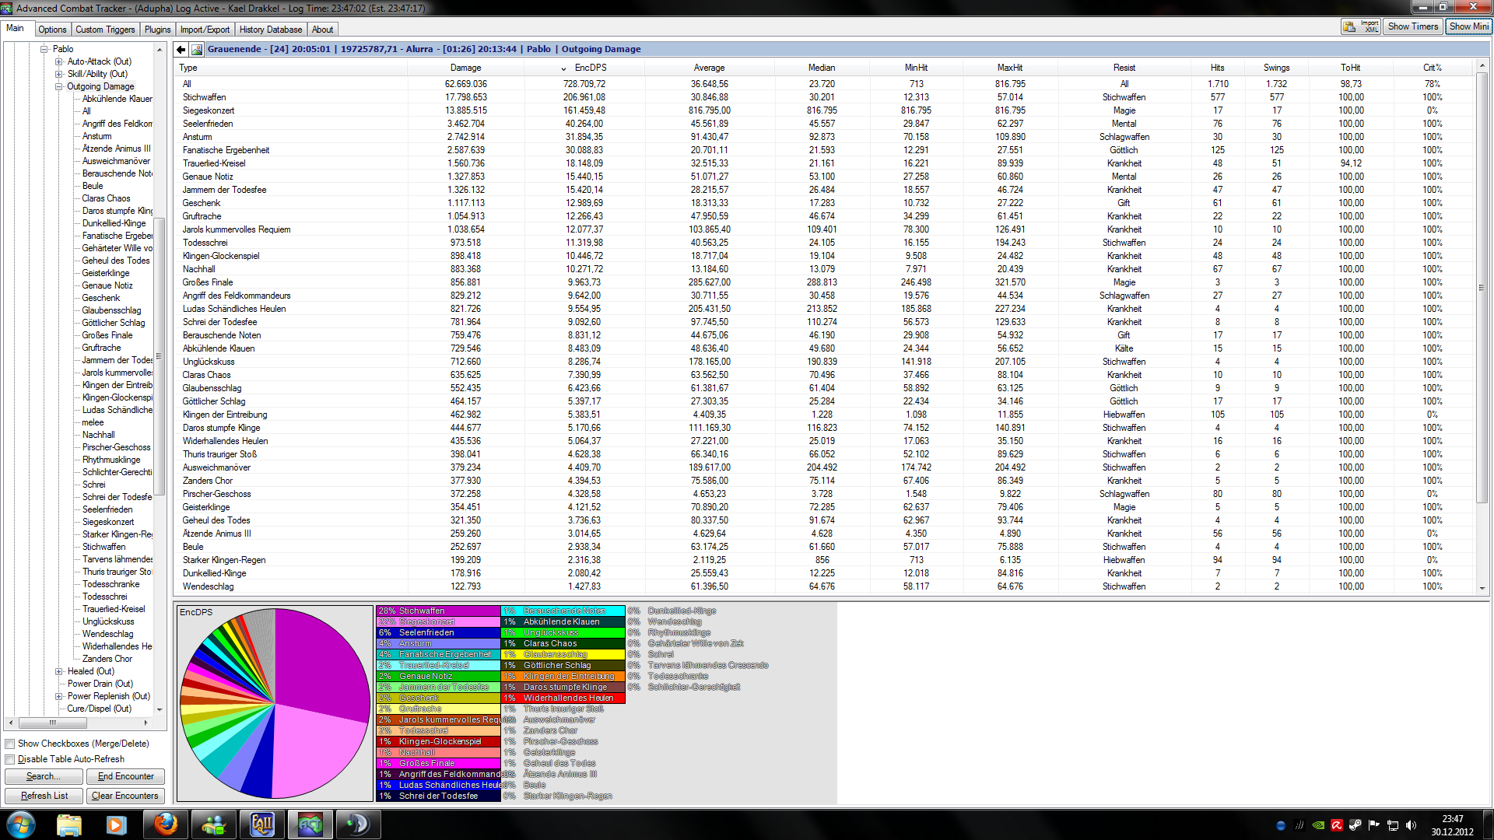Sort by the Crit% column header
The image size is (1494, 840).
pyautogui.click(x=1433, y=68)
